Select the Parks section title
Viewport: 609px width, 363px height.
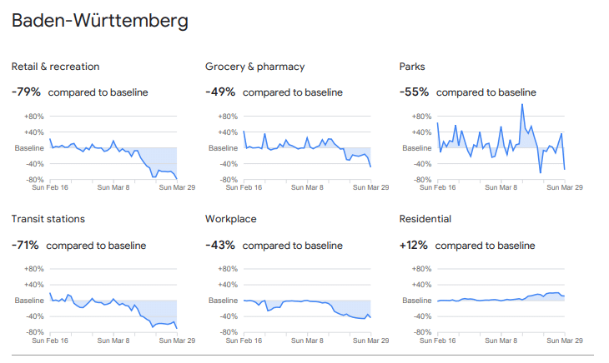click(413, 67)
